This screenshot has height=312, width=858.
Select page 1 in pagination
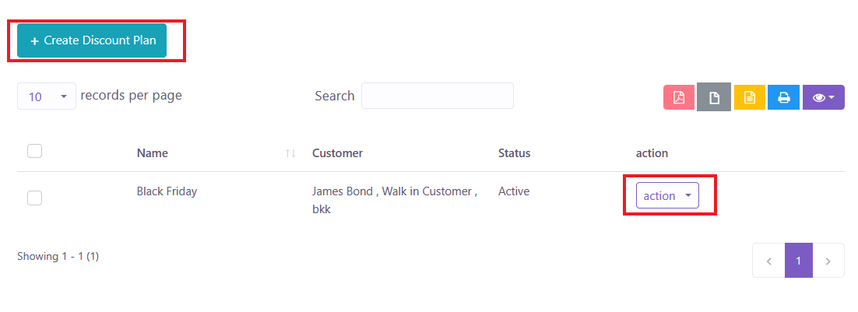coord(799,261)
